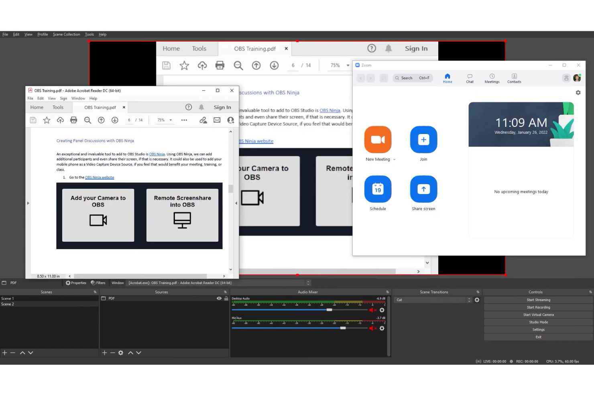Hide the PDF source with the eye toggle

(219, 298)
